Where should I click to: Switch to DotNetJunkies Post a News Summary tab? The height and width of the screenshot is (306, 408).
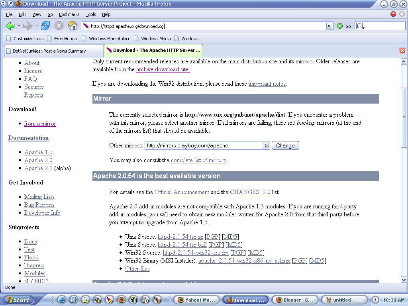pyautogui.click(x=54, y=51)
